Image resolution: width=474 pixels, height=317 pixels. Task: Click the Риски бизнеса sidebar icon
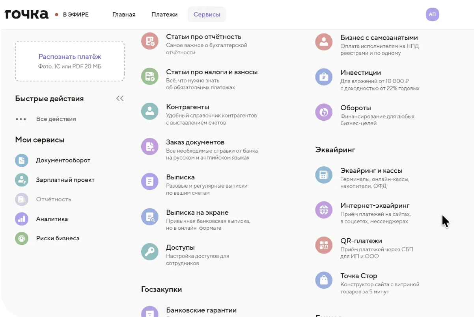(22, 238)
